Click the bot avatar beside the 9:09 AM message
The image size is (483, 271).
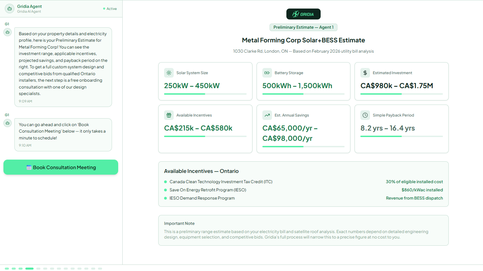click(x=8, y=32)
